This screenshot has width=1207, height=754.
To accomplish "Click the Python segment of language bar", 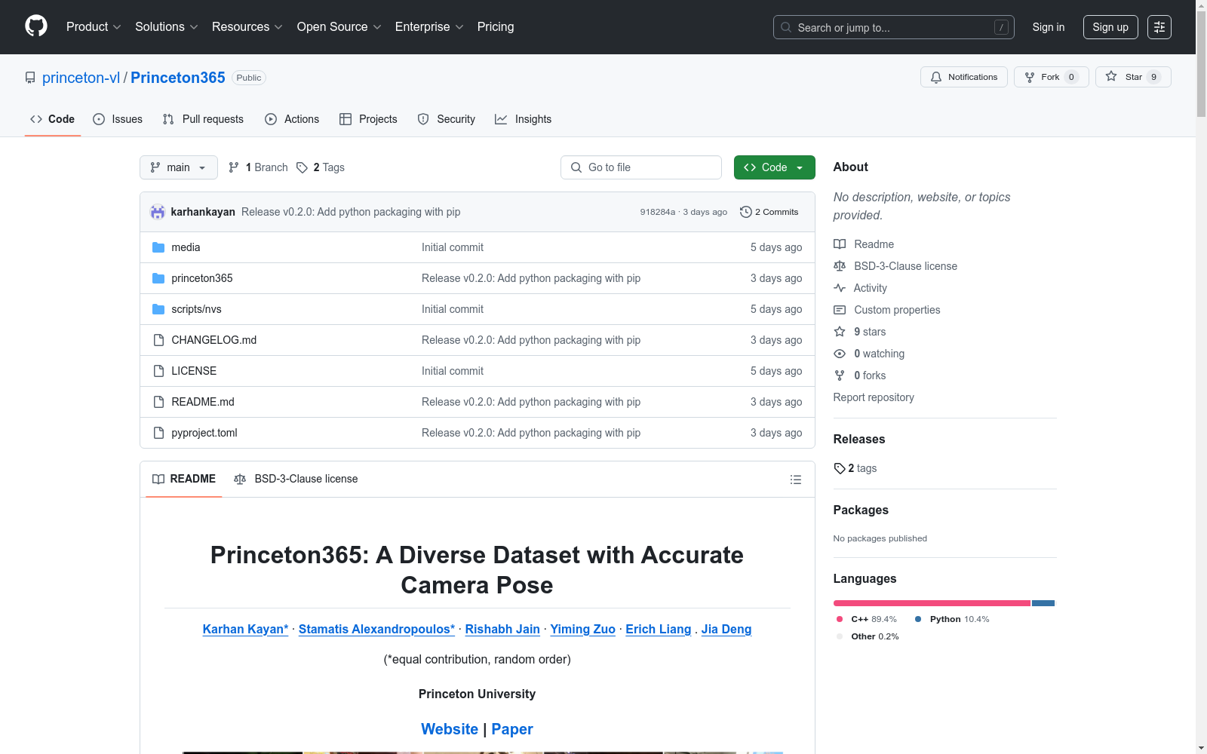I will point(1043,603).
